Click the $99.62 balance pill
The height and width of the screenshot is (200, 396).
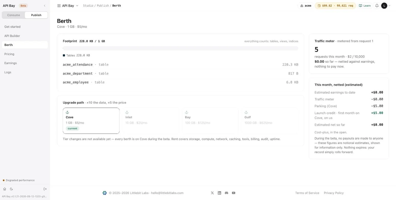point(335,6)
